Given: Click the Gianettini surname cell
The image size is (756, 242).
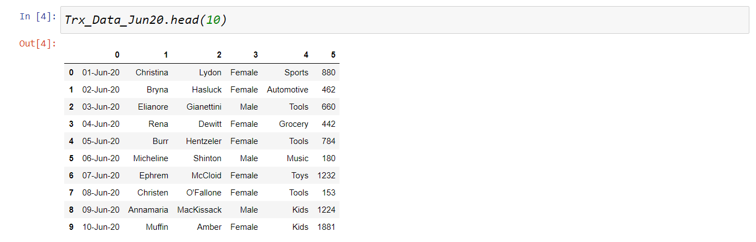Looking at the screenshot, I should tap(204, 107).
